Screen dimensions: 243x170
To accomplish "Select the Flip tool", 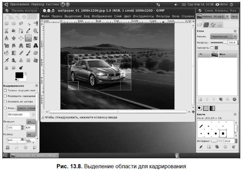I will 28,45.
